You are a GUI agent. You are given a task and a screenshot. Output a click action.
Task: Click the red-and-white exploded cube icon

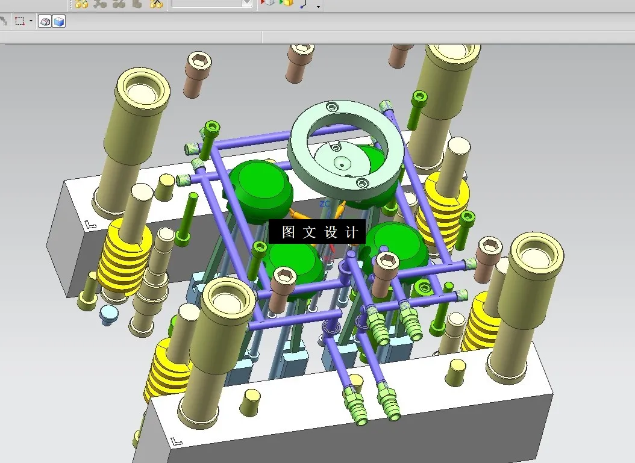(x=267, y=4)
